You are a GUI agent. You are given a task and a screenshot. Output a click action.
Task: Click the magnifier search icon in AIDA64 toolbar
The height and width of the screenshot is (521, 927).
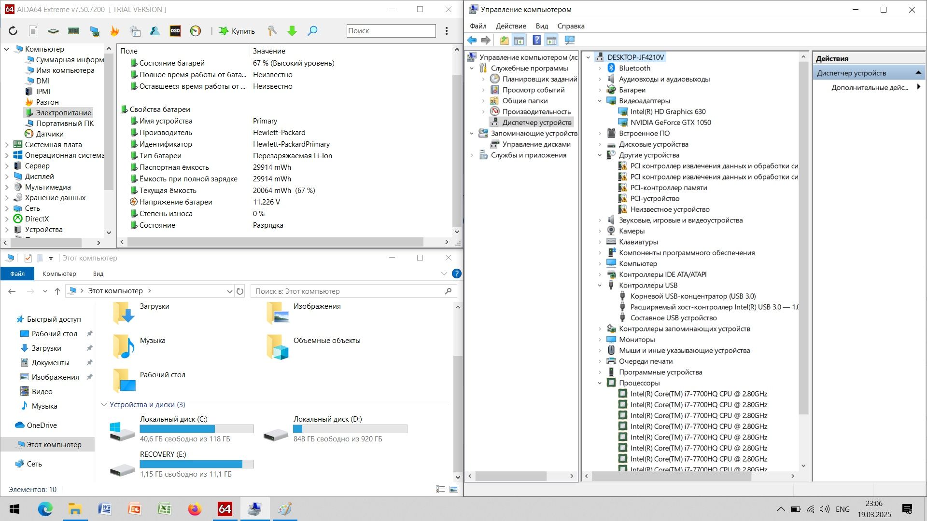coord(312,31)
